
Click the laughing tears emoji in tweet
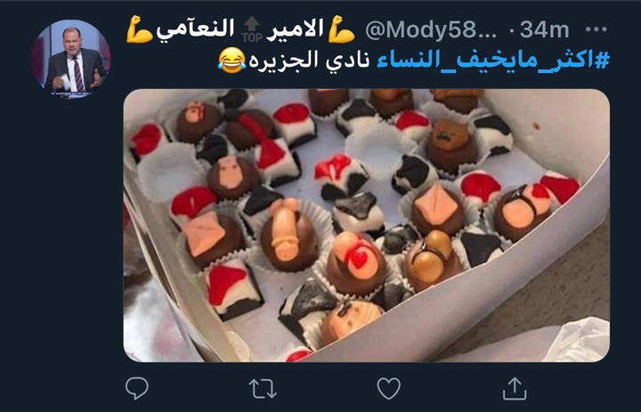[231, 61]
